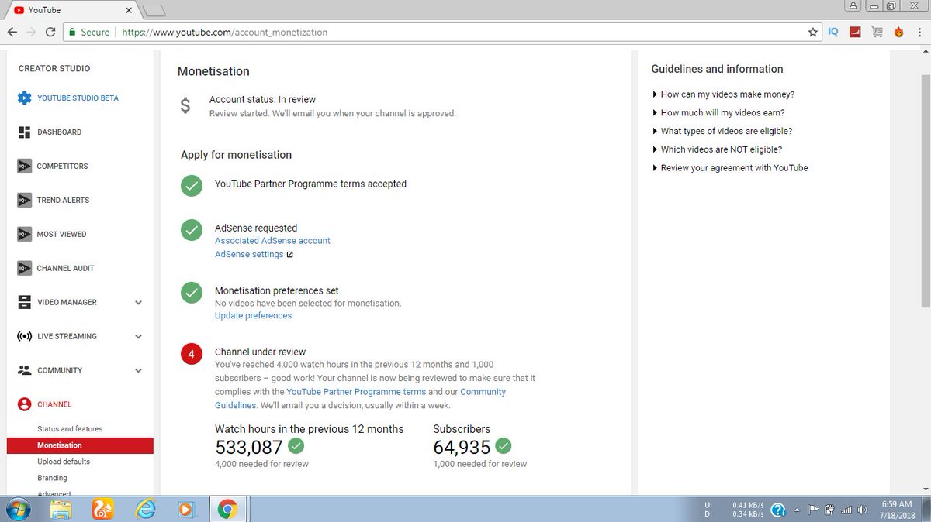Open a new browser tab

point(155,10)
